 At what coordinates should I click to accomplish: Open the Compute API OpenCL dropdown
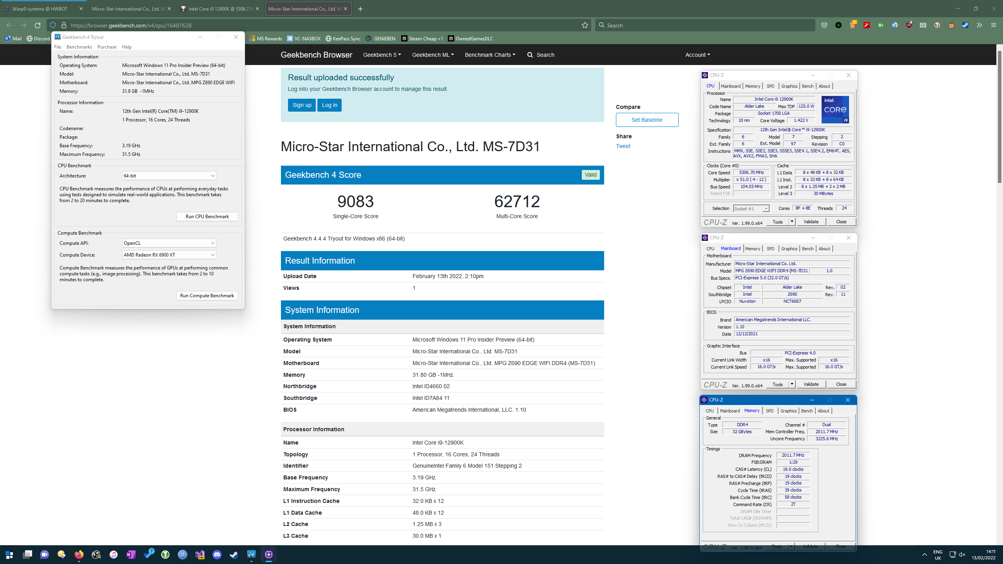[x=169, y=243]
